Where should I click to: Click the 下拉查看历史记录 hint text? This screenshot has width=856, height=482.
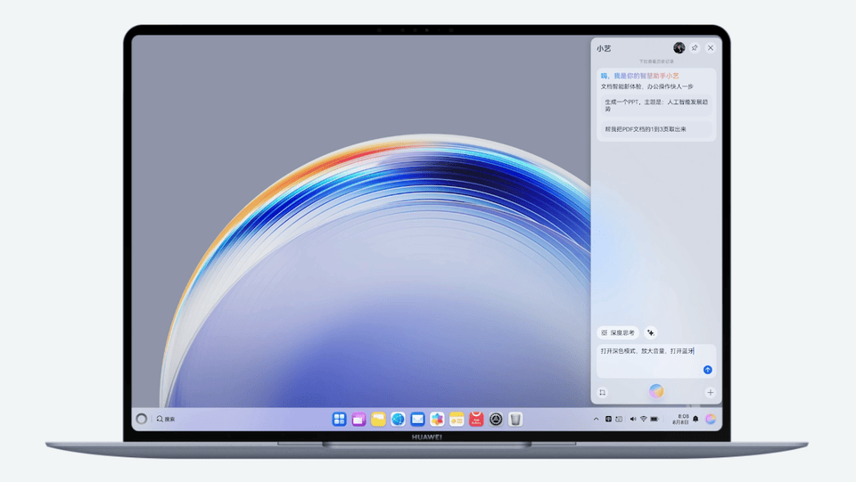(x=656, y=61)
